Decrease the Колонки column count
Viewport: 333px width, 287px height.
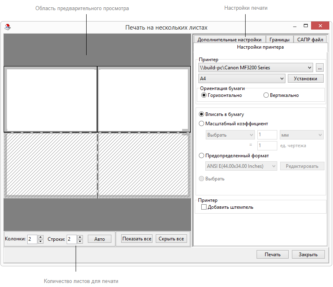(x=40, y=241)
